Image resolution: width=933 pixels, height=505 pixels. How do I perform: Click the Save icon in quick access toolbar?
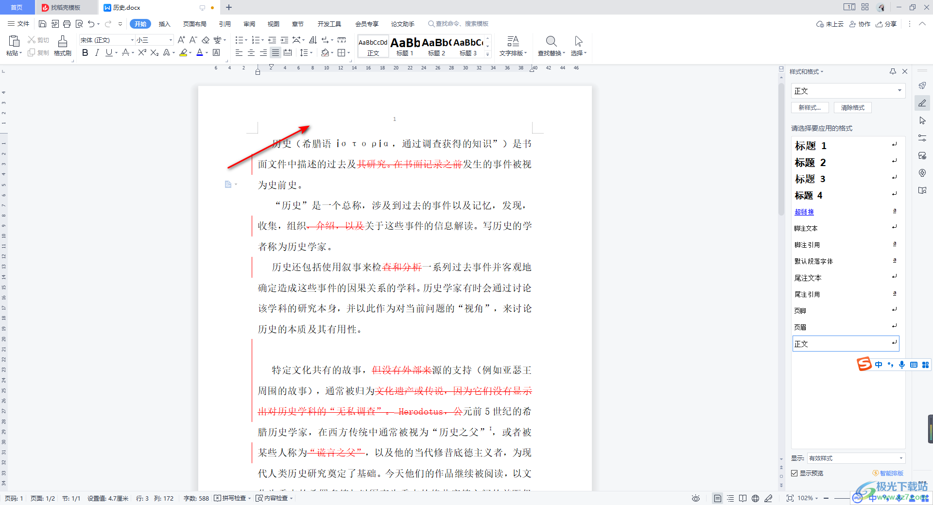(x=42, y=24)
